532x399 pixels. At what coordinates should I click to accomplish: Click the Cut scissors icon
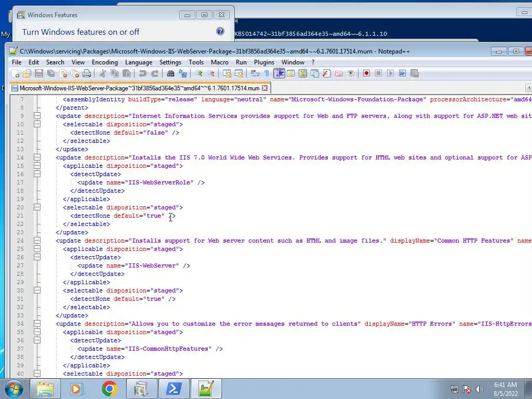[103, 74]
